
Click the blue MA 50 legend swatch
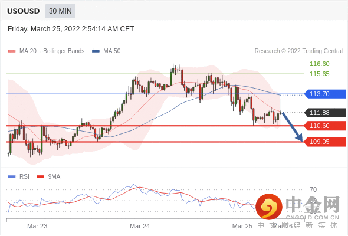pos(96,51)
